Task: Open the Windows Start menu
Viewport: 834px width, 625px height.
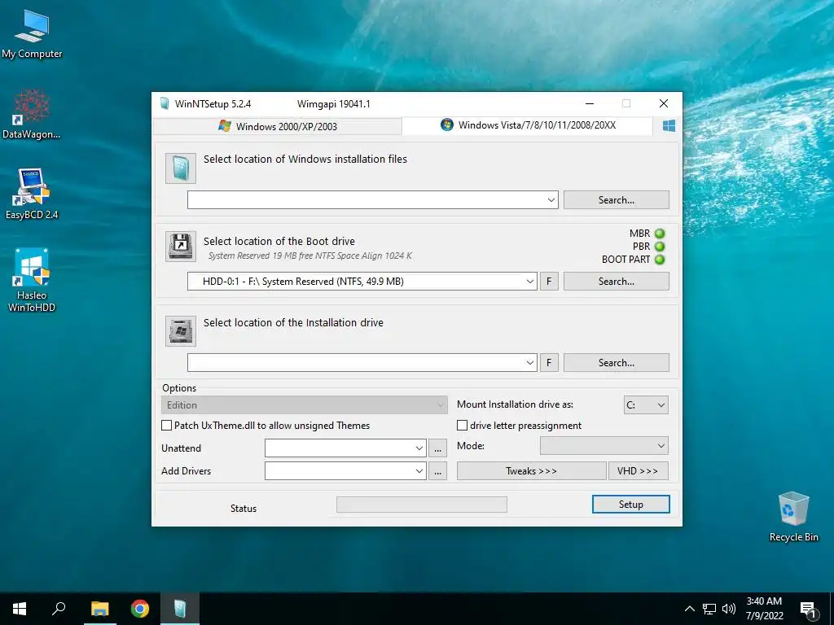Action: point(20,609)
